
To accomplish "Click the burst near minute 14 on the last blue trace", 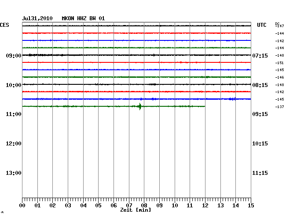I will tap(232, 99).
